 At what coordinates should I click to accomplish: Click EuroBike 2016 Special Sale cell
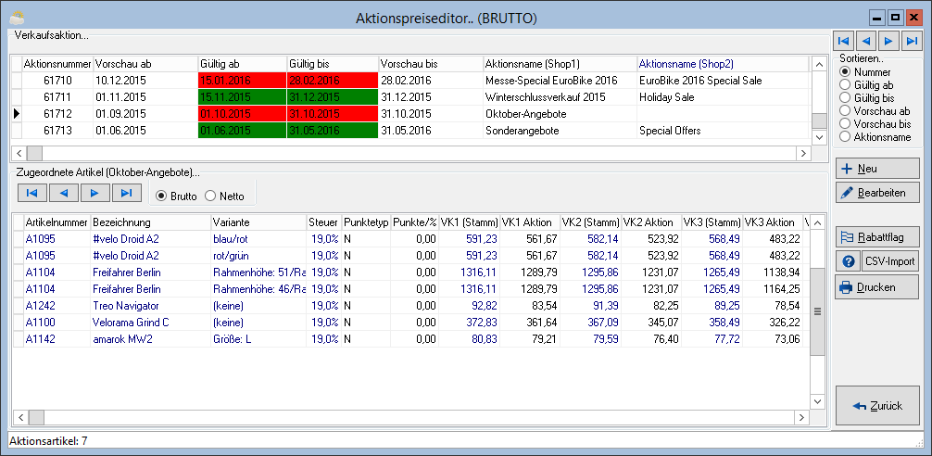(723, 81)
